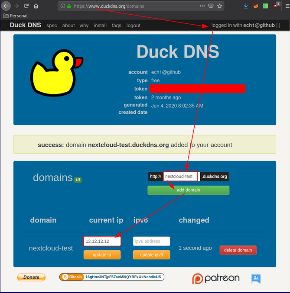Open site information icon in address bar
The width and height of the screenshot is (290, 293).
point(63,6)
